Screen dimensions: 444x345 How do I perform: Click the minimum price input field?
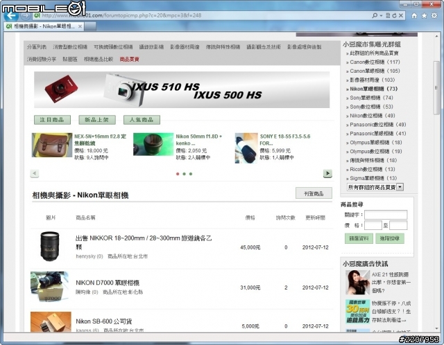[373, 225]
